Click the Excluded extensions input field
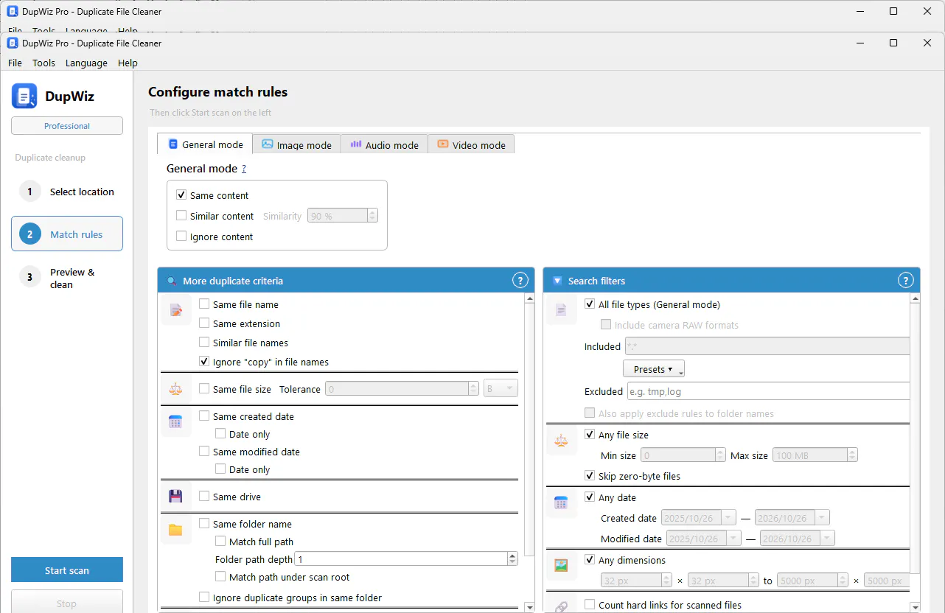This screenshot has width=945, height=613. point(767,391)
